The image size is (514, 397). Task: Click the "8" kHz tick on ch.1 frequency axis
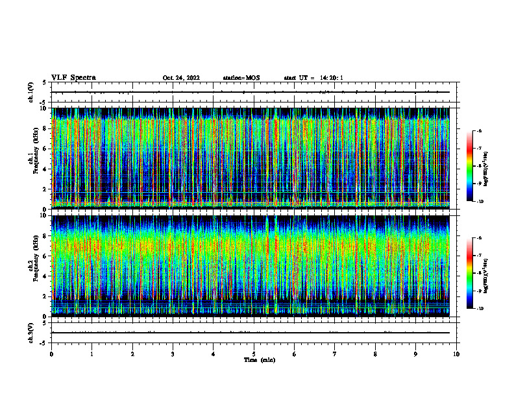(45, 128)
